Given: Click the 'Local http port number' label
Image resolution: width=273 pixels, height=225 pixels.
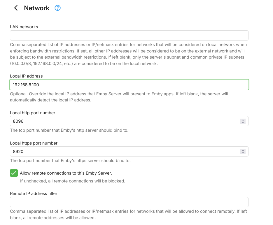Looking at the screenshot, I should tap(33, 113).
